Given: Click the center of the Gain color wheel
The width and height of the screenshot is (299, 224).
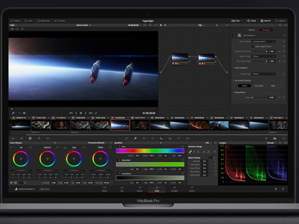Looking at the screenshot, I should pos(74,159).
